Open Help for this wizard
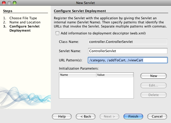The width and height of the screenshot is (171, 123). (62, 116)
